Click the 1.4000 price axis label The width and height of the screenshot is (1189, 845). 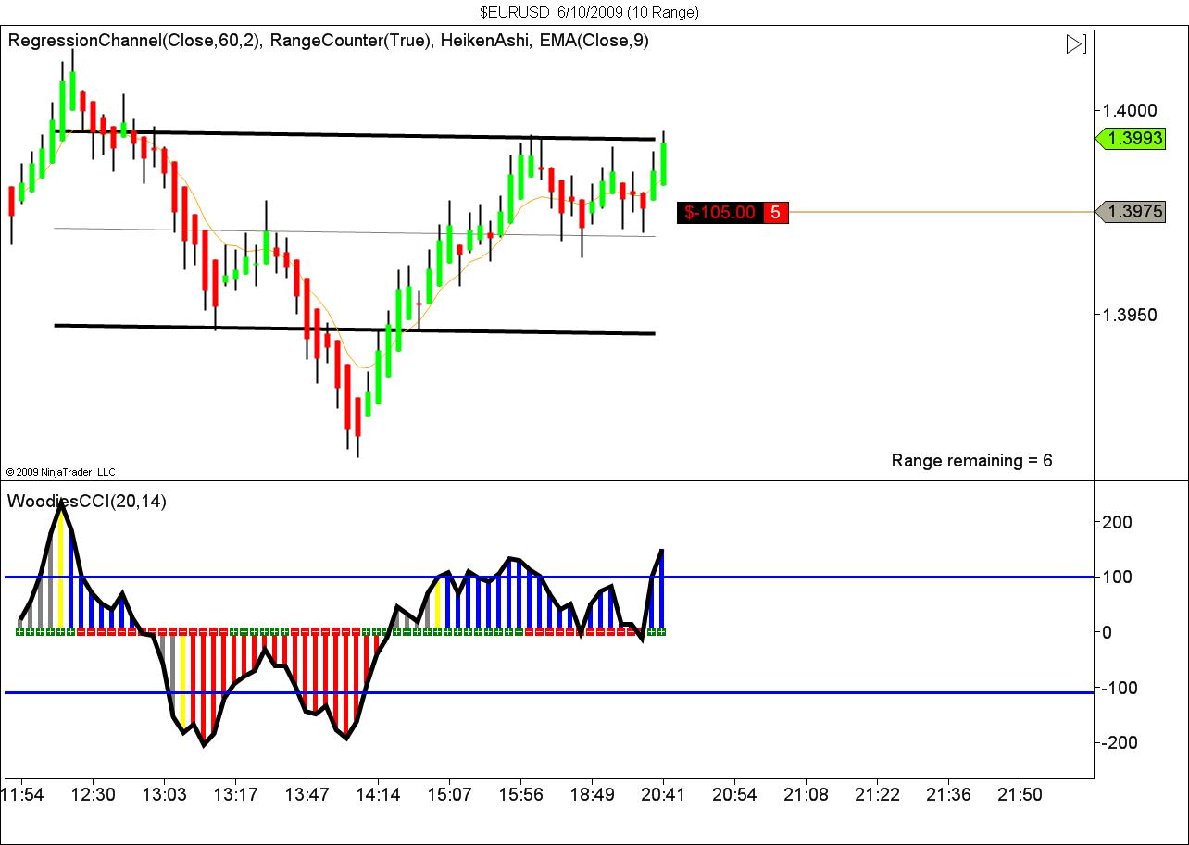(1129, 110)
